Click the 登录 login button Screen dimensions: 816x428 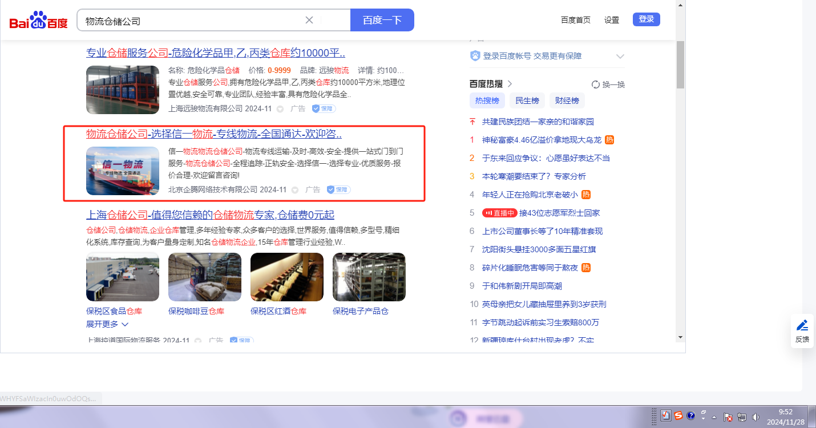coord(646,19)
